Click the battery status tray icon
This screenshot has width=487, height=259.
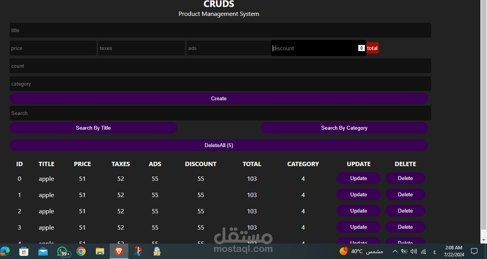[x=404, y=251]
